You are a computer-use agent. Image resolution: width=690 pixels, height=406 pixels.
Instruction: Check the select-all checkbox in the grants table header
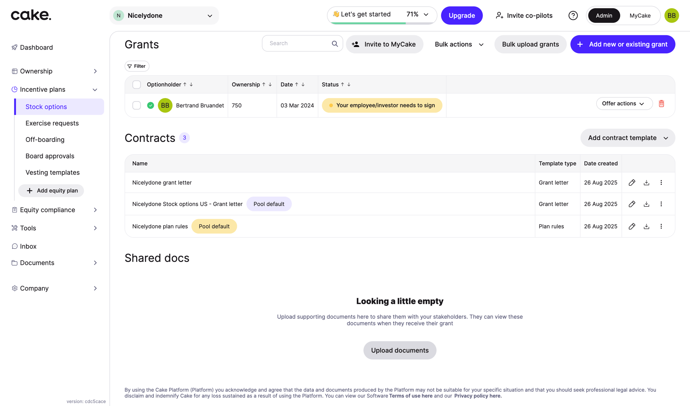pos(137,84)
